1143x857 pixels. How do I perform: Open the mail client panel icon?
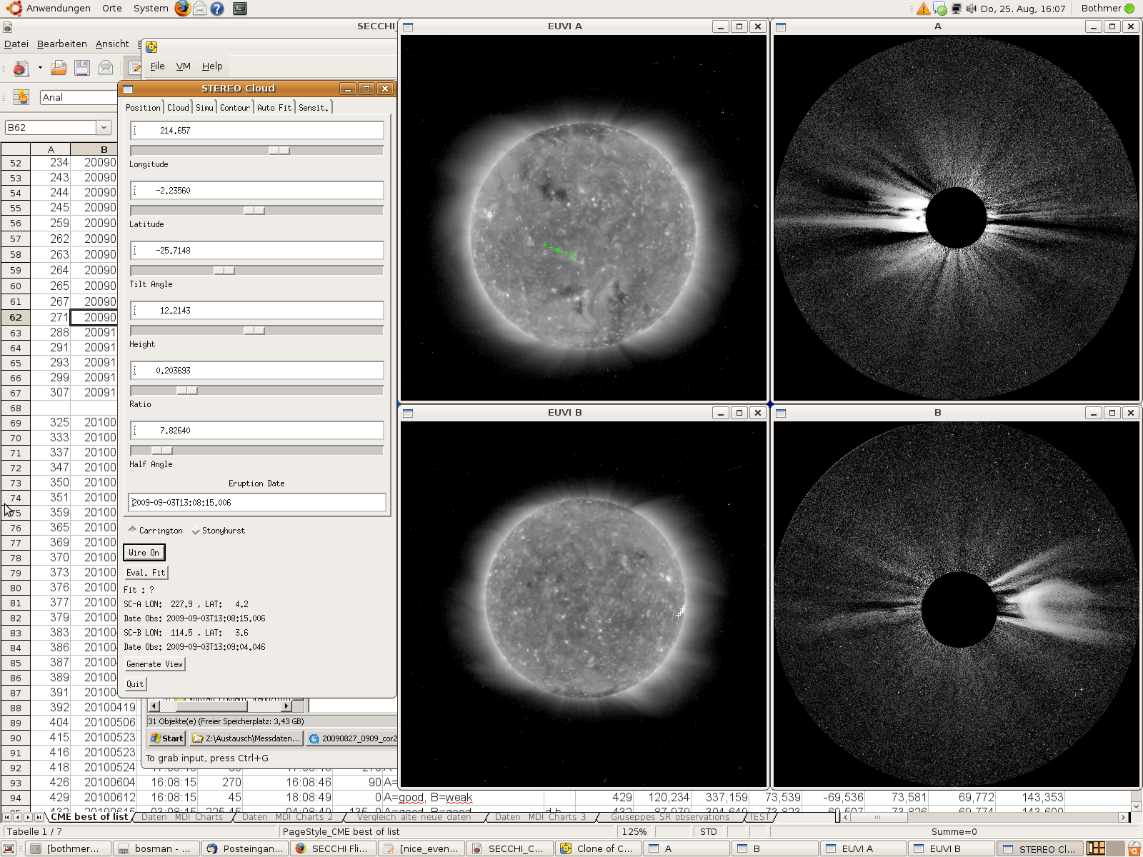pos(201,9)
